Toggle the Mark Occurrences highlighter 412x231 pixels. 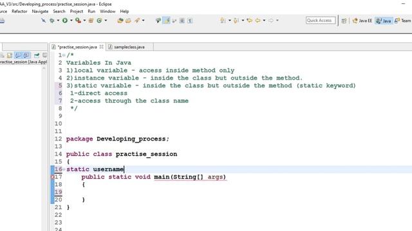166,21
